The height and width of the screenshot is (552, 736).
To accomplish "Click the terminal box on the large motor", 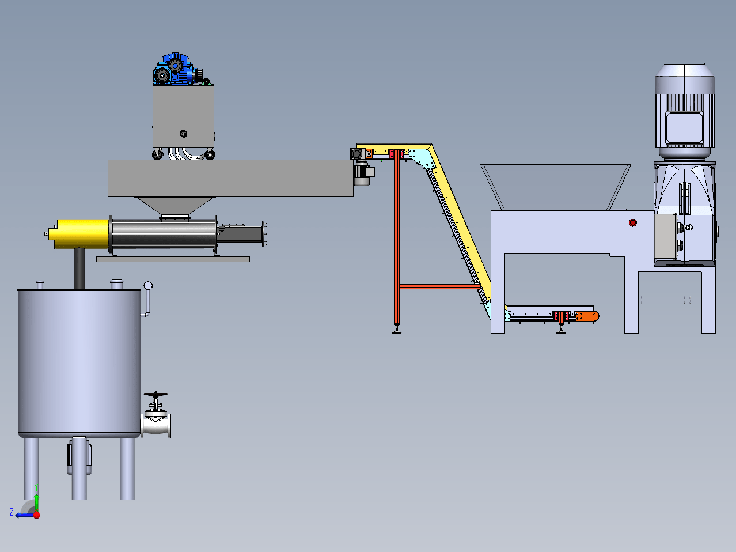I will coord(685,128).
